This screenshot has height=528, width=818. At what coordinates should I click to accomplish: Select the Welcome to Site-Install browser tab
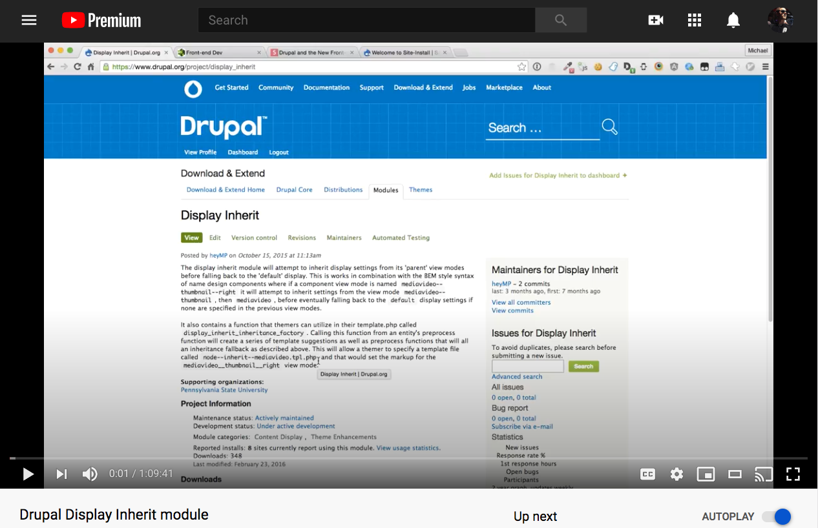pyautogui.click(x=405, y=53)
